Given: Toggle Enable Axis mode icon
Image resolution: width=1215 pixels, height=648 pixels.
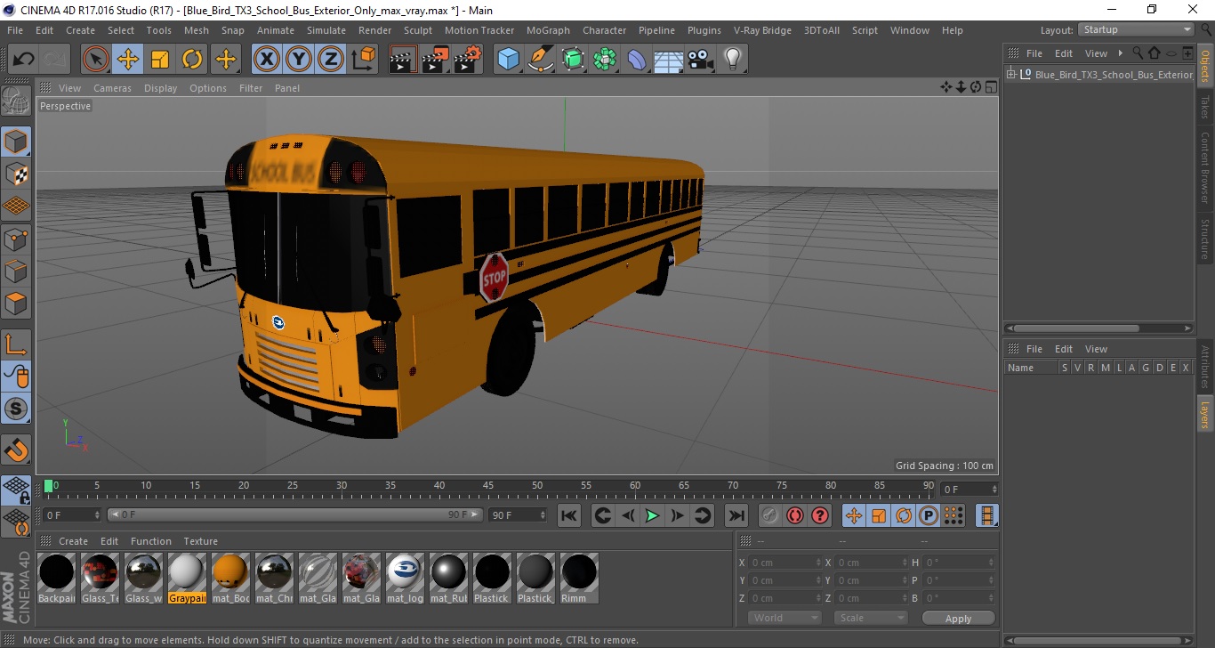Looking at the screenshot, I should pos(16,344).
